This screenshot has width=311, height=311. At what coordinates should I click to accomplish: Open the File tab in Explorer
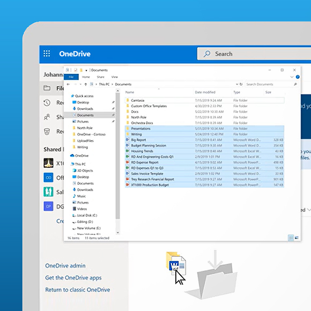[x=71, y=77]
